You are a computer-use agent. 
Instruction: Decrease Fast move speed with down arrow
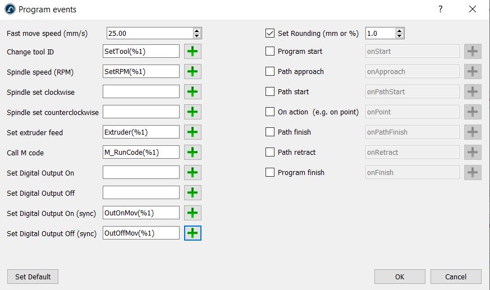tap(196, 36)
